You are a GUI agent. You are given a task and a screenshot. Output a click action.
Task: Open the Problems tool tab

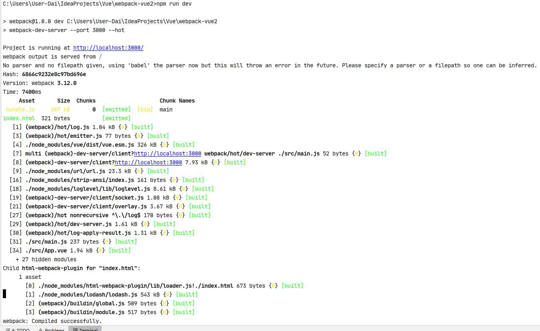(51, 329)
